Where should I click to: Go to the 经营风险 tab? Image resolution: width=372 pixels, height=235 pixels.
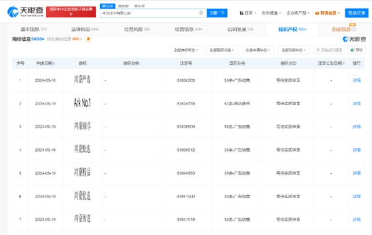click(x=137, y=29)
